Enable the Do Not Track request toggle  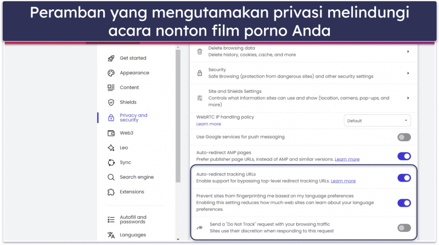(404, 228)
